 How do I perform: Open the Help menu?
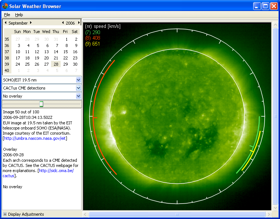click(19, 15)
